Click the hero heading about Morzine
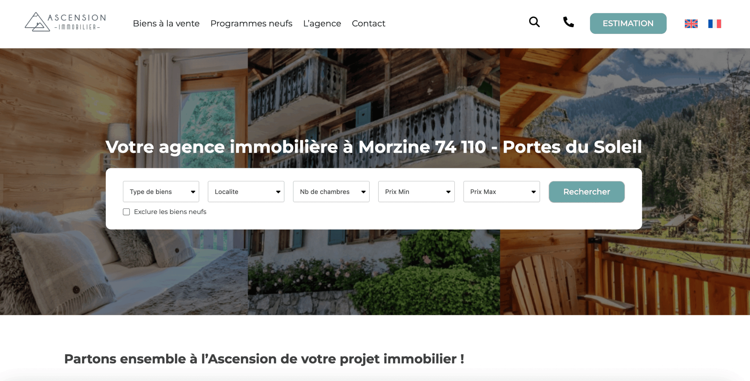 [374, 147]
